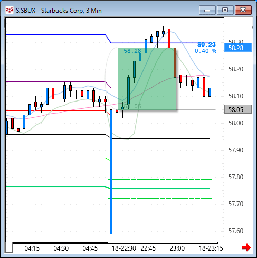
Task: Click the 18-22:30 time axis label
Action: (124, 248)
